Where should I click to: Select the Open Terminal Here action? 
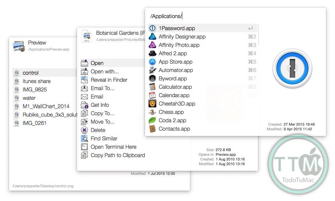point(113,147)
